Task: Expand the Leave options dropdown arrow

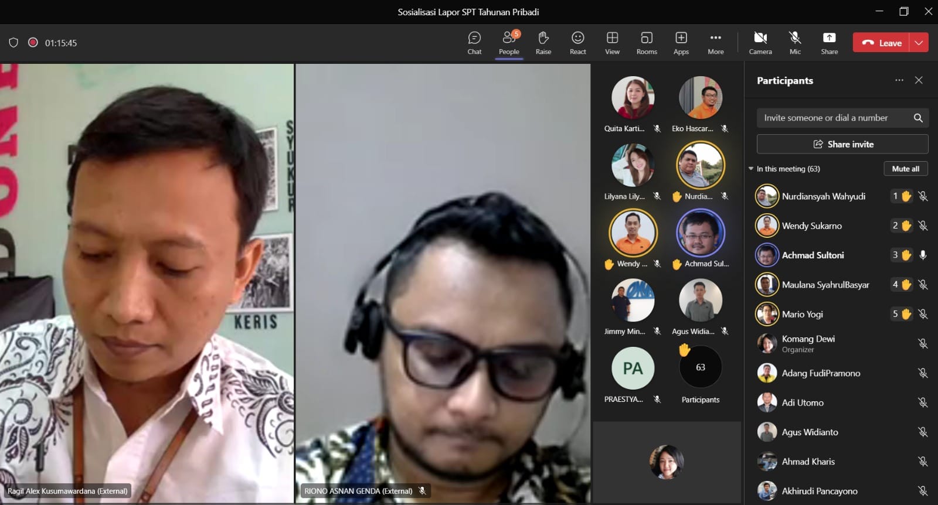Action: [x=919, y=43]
